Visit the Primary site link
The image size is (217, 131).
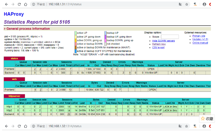coord(199,36)
